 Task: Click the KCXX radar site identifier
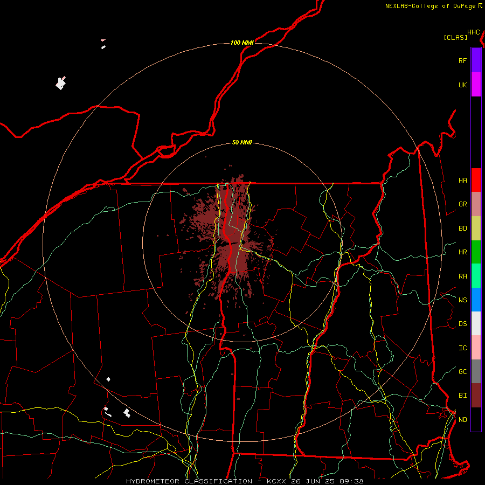(x=276, y=481)
